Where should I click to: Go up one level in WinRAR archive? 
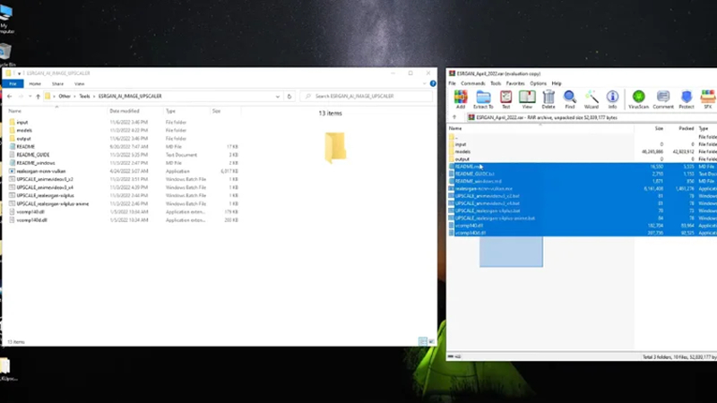tap(454, 117)
